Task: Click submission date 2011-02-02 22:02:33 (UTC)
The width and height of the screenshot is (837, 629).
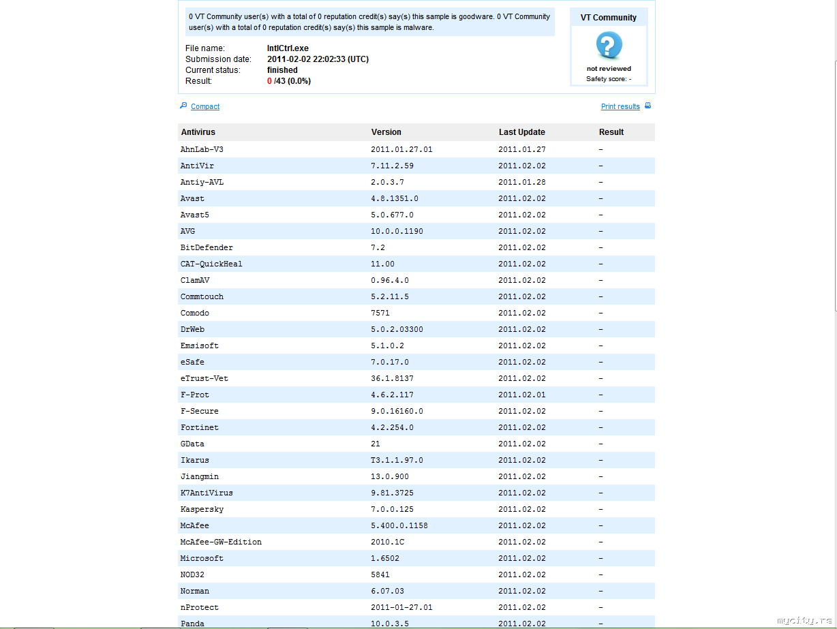Action: tap(318, 59)
